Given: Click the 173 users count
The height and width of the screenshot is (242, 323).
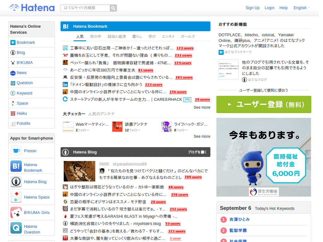Looking at the screenshot, I should tap(185, 48).
